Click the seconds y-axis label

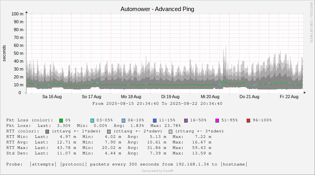[4, 53]
